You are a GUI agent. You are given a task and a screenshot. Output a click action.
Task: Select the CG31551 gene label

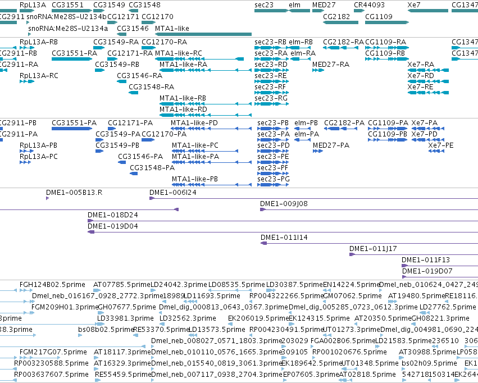point(67,5)
